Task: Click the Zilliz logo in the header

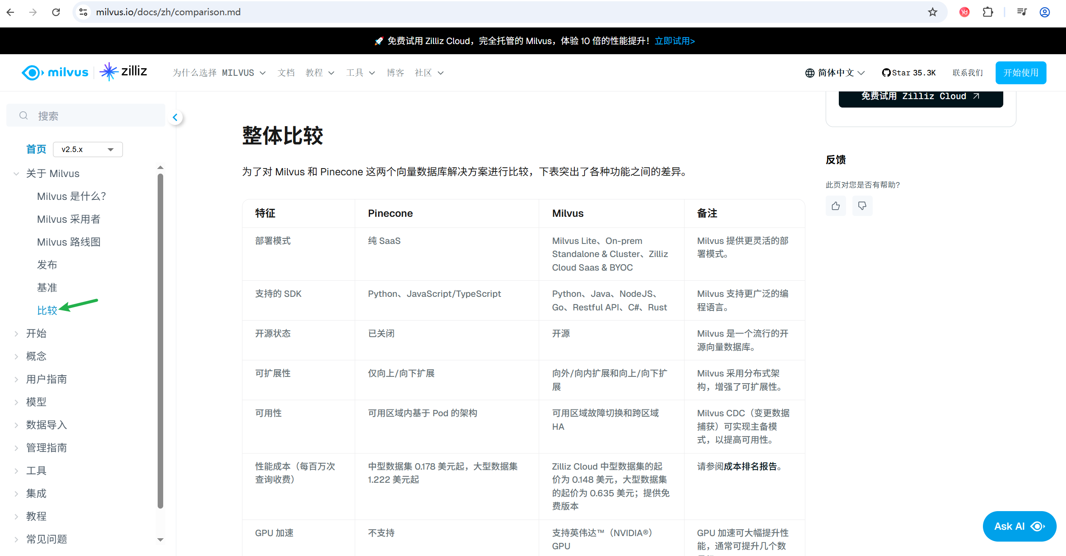Action: point(124,72)
